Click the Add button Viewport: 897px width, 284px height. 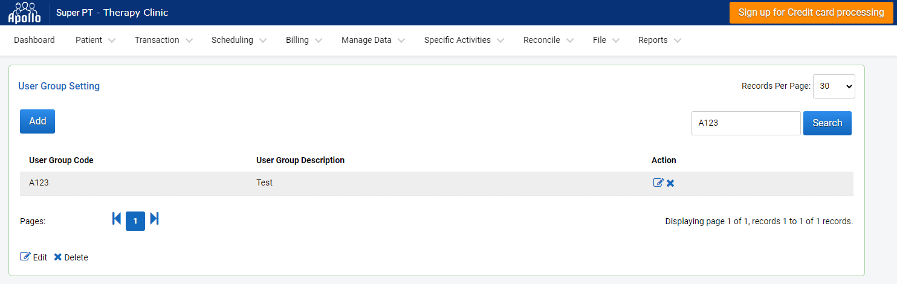(37, 121)
